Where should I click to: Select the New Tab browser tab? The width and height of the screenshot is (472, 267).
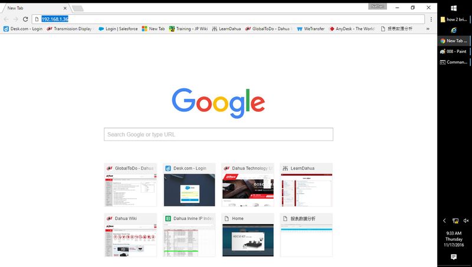point(35,8)
